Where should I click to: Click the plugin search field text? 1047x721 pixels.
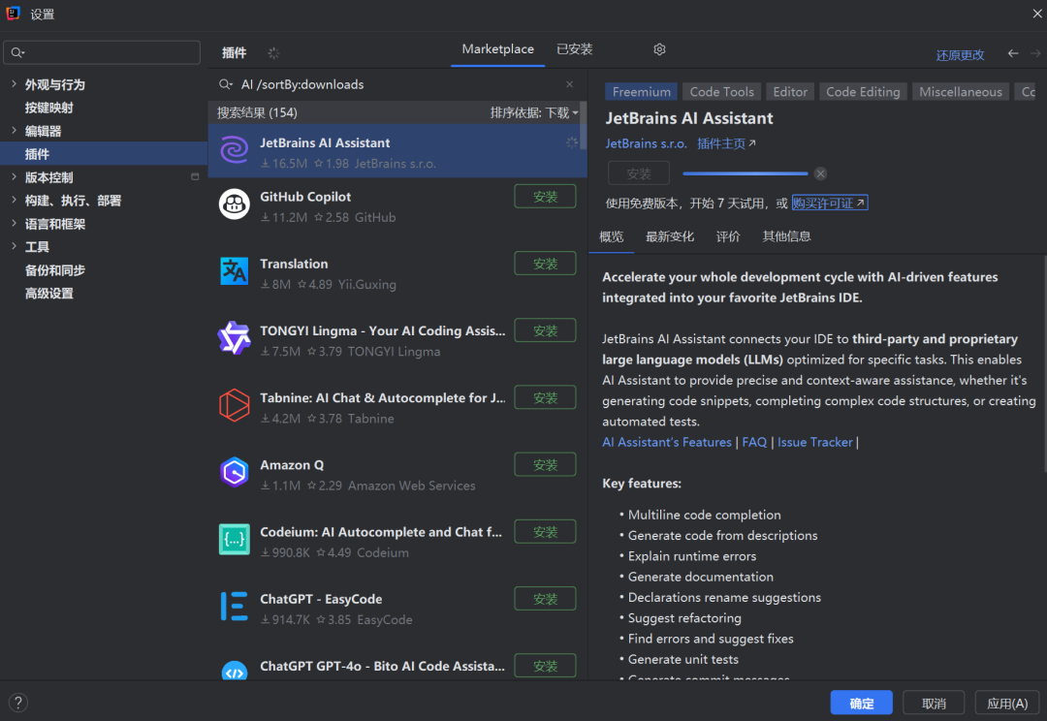(x=302, y=84)
